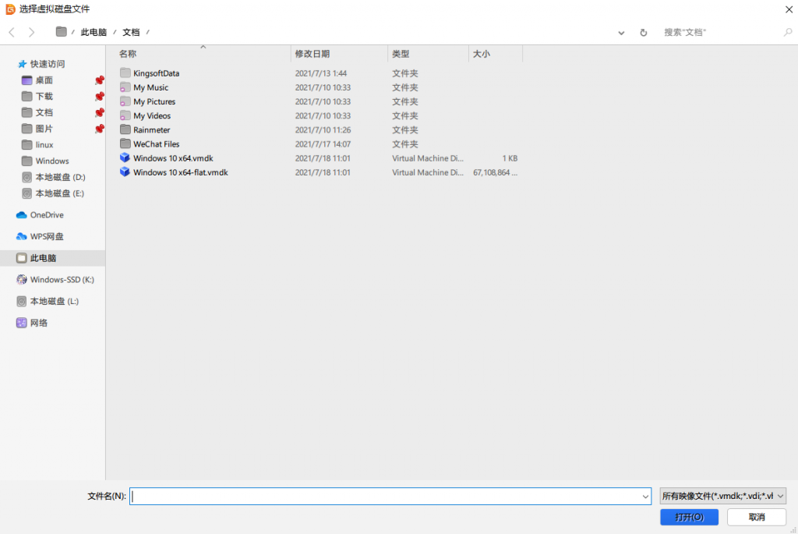Click the back navigation arrow
The width and height of the screenshot is (798, 534).
click(12, 33)
